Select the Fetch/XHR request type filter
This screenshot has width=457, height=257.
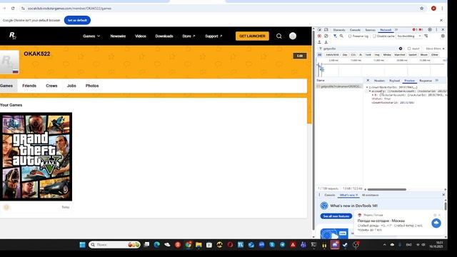coord(332,55)
